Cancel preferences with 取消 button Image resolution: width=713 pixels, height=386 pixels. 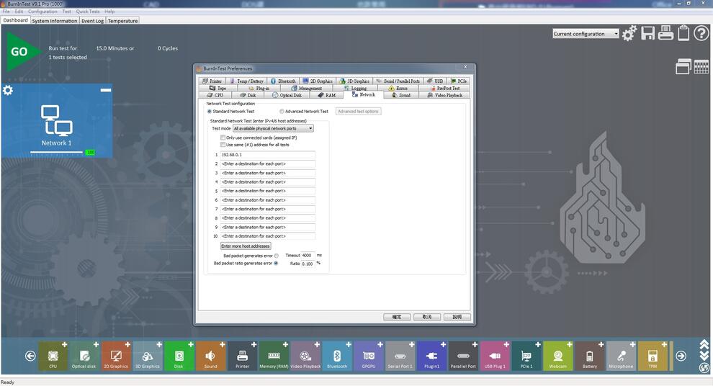(427, 317)
